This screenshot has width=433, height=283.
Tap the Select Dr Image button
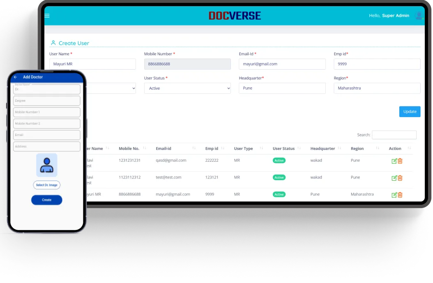[47, 185]
